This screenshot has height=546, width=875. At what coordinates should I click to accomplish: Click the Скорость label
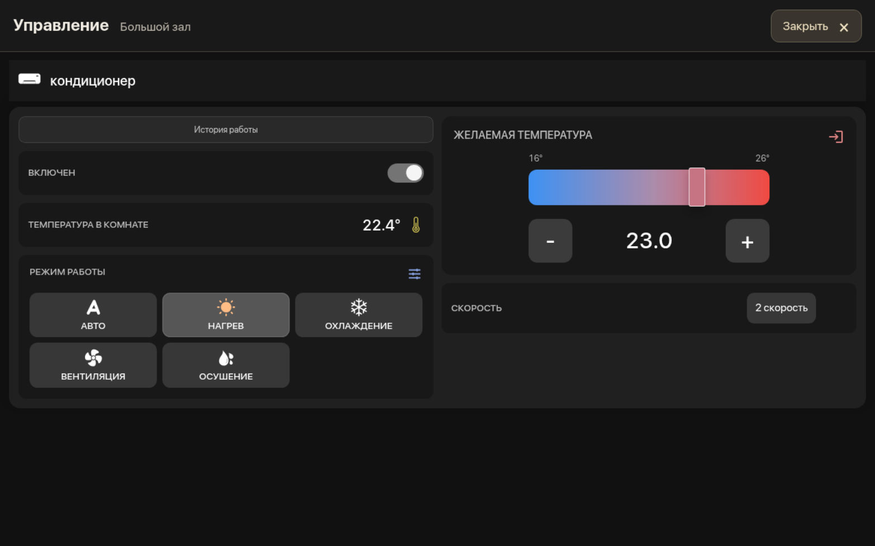point(477,308)
